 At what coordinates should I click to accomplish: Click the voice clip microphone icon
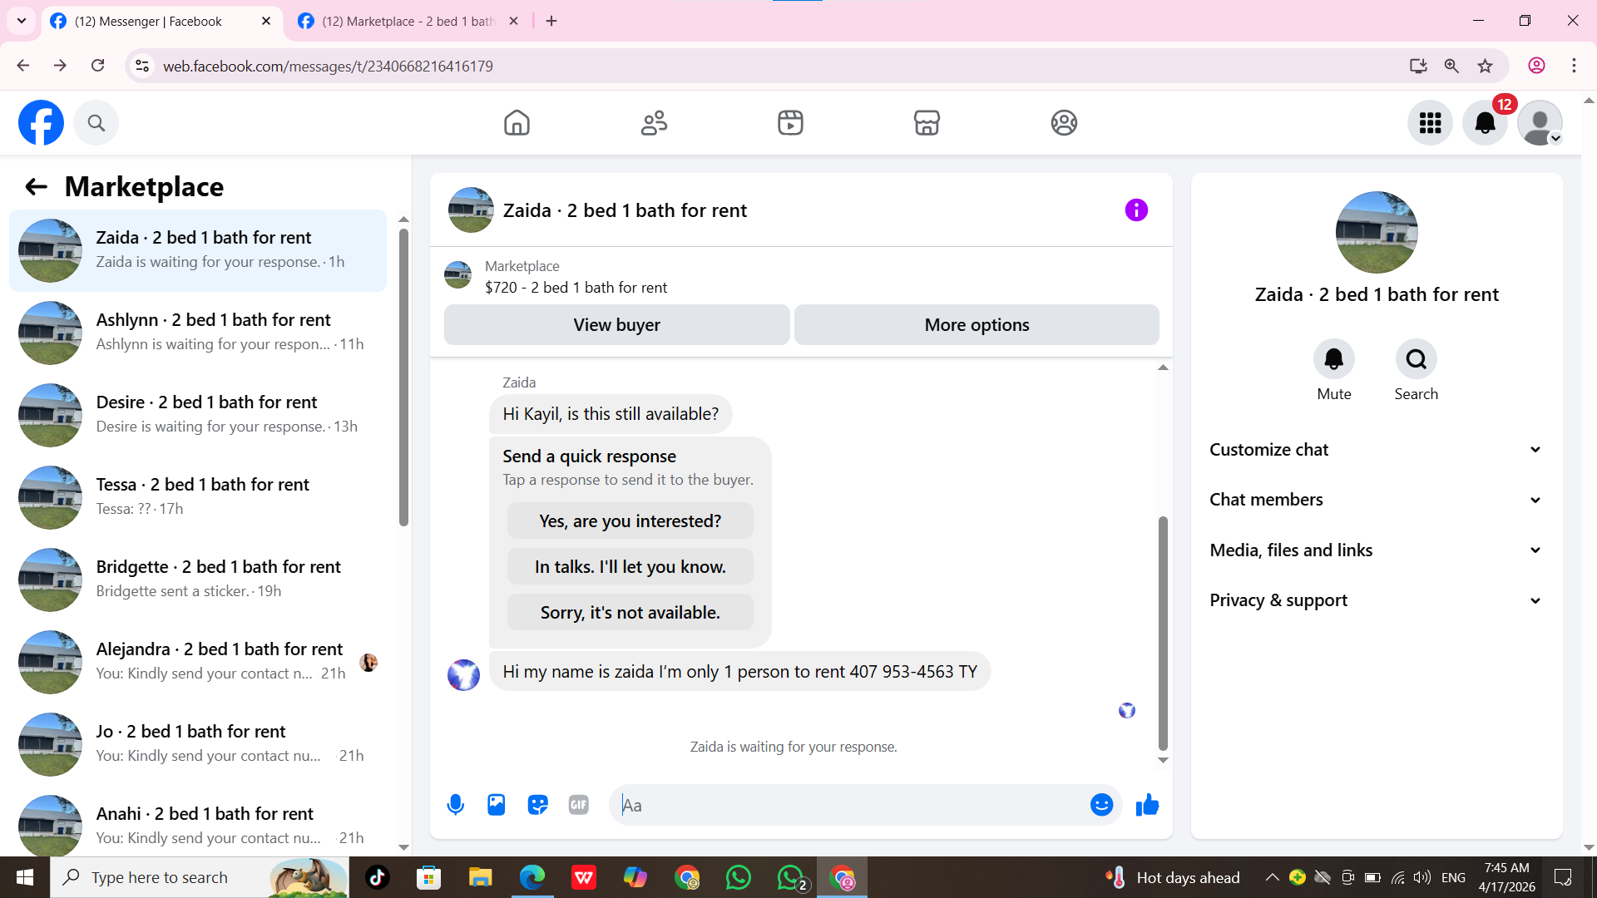click(455, 805)
